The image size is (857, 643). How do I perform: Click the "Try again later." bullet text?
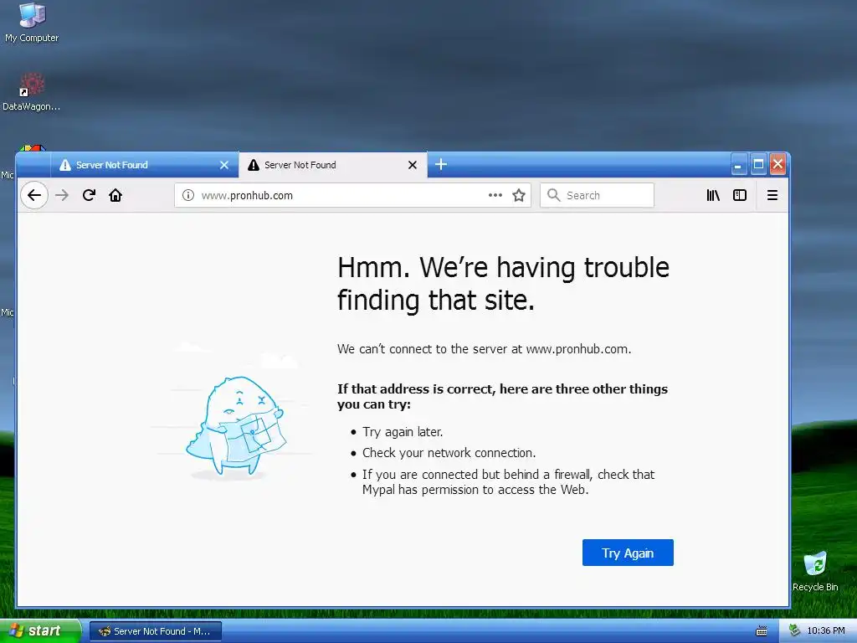pyautogui.click(x=403, y=432)
